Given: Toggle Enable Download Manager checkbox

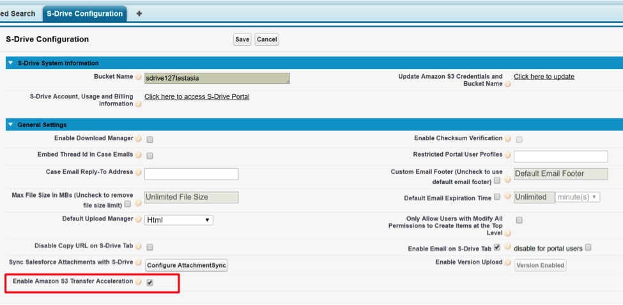Looking at the screenshot, I should [150, 139].
